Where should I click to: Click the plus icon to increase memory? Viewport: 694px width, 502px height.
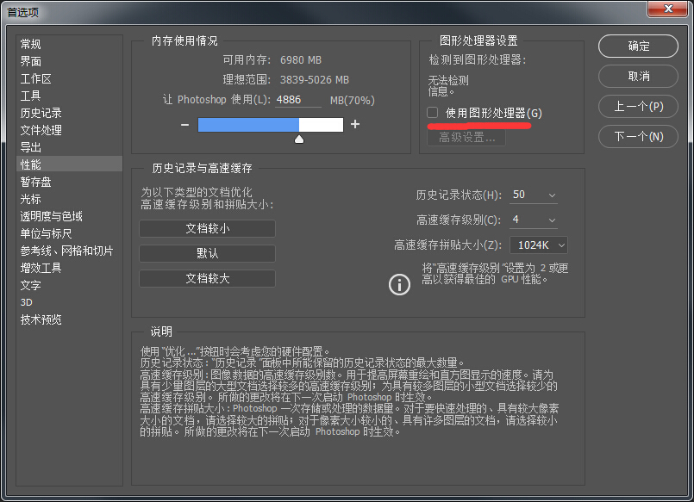click(355, 124)
